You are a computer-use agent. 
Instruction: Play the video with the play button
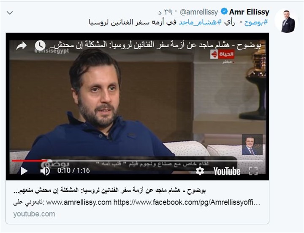(24, 171)
